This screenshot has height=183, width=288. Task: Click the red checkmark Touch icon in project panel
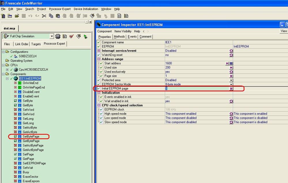point(71,36)
